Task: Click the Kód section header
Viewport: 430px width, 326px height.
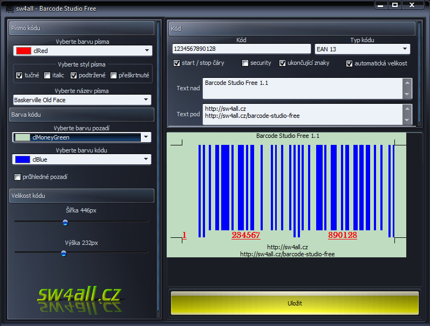Action: 292,29
